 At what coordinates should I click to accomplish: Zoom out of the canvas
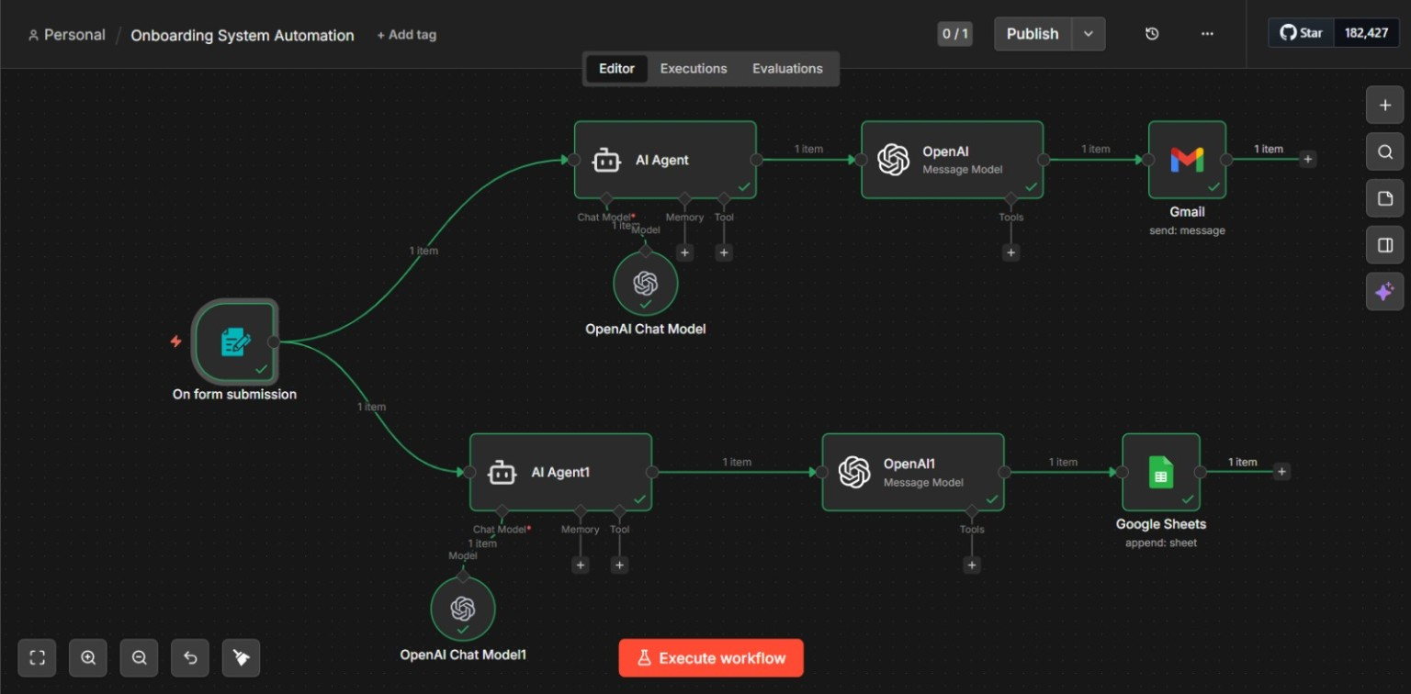pyautogui.click(x=139, y=657)
